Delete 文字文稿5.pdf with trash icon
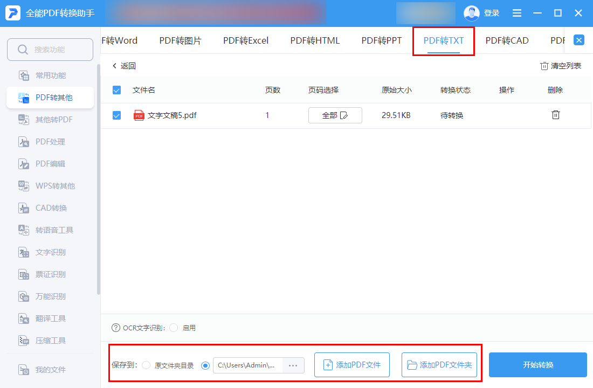This screenshot has height=388, width=593. point(556,115)
